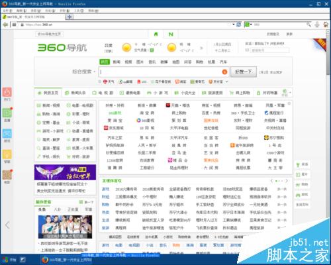The height and width of the screenshot is (265, 331).
Task: Open the blue envelope sidebar icon
Action: click(7, 134)
